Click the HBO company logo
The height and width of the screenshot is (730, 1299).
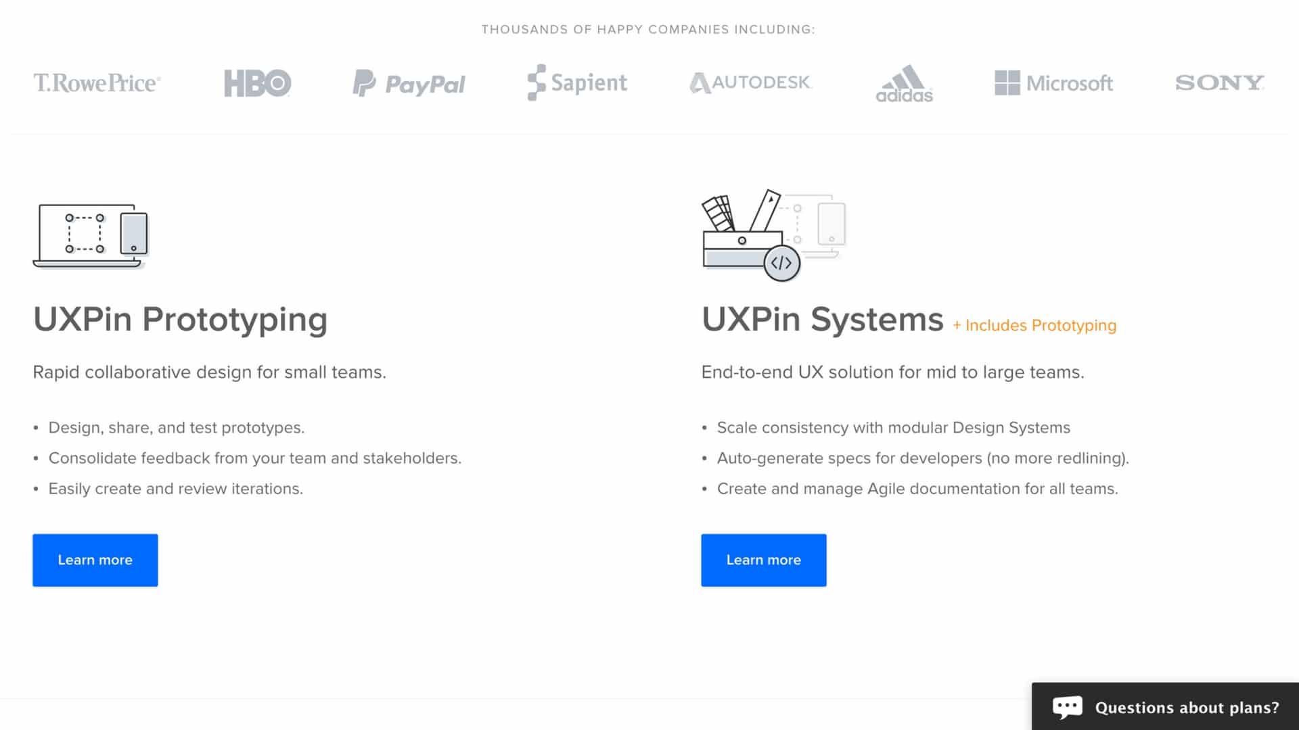[257, 83]
